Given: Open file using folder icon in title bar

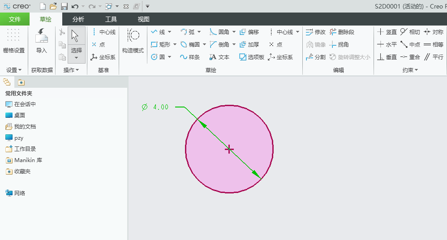Looking at the screenshot, I should coord(53,6).
